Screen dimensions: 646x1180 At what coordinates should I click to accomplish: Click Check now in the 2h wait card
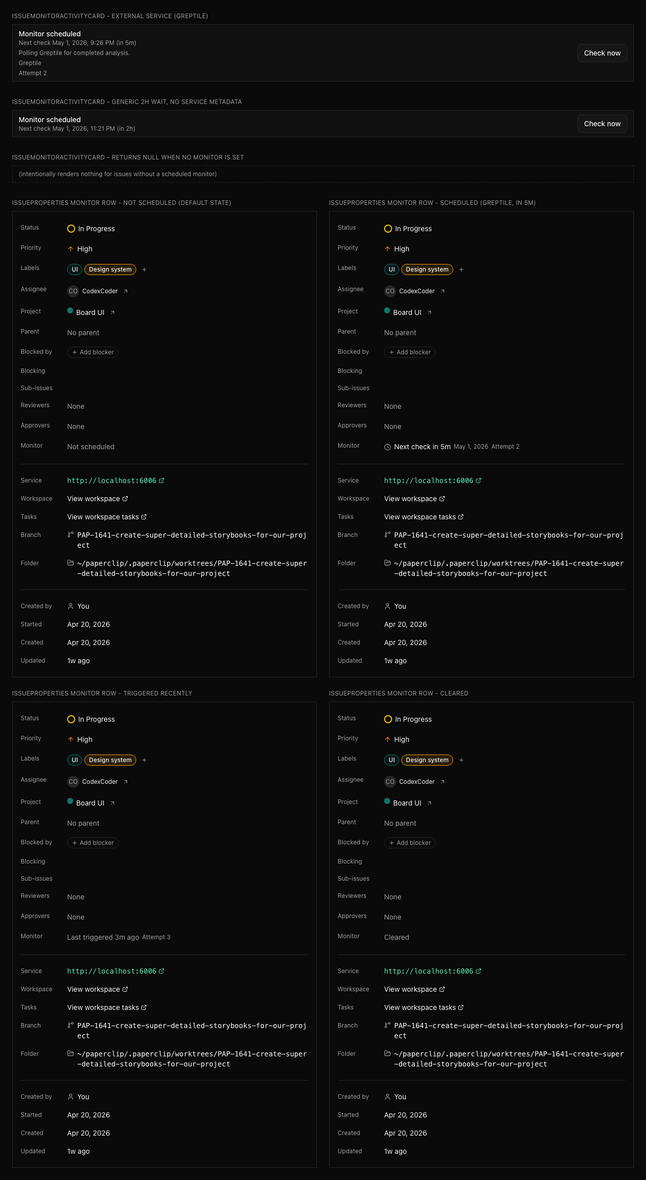tap(602, 124)
